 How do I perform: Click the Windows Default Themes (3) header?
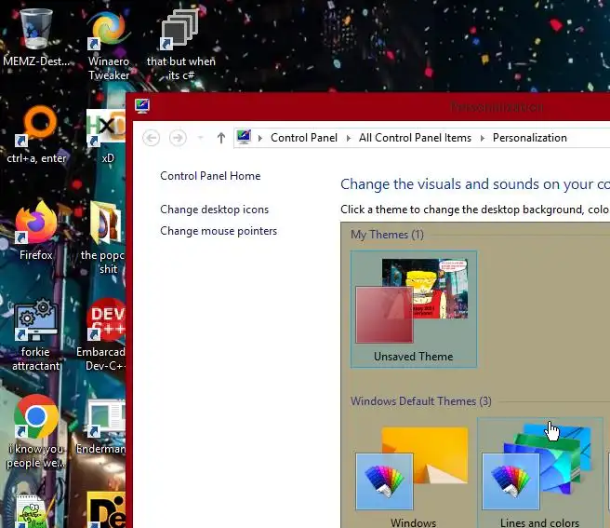tap(421, 401)
